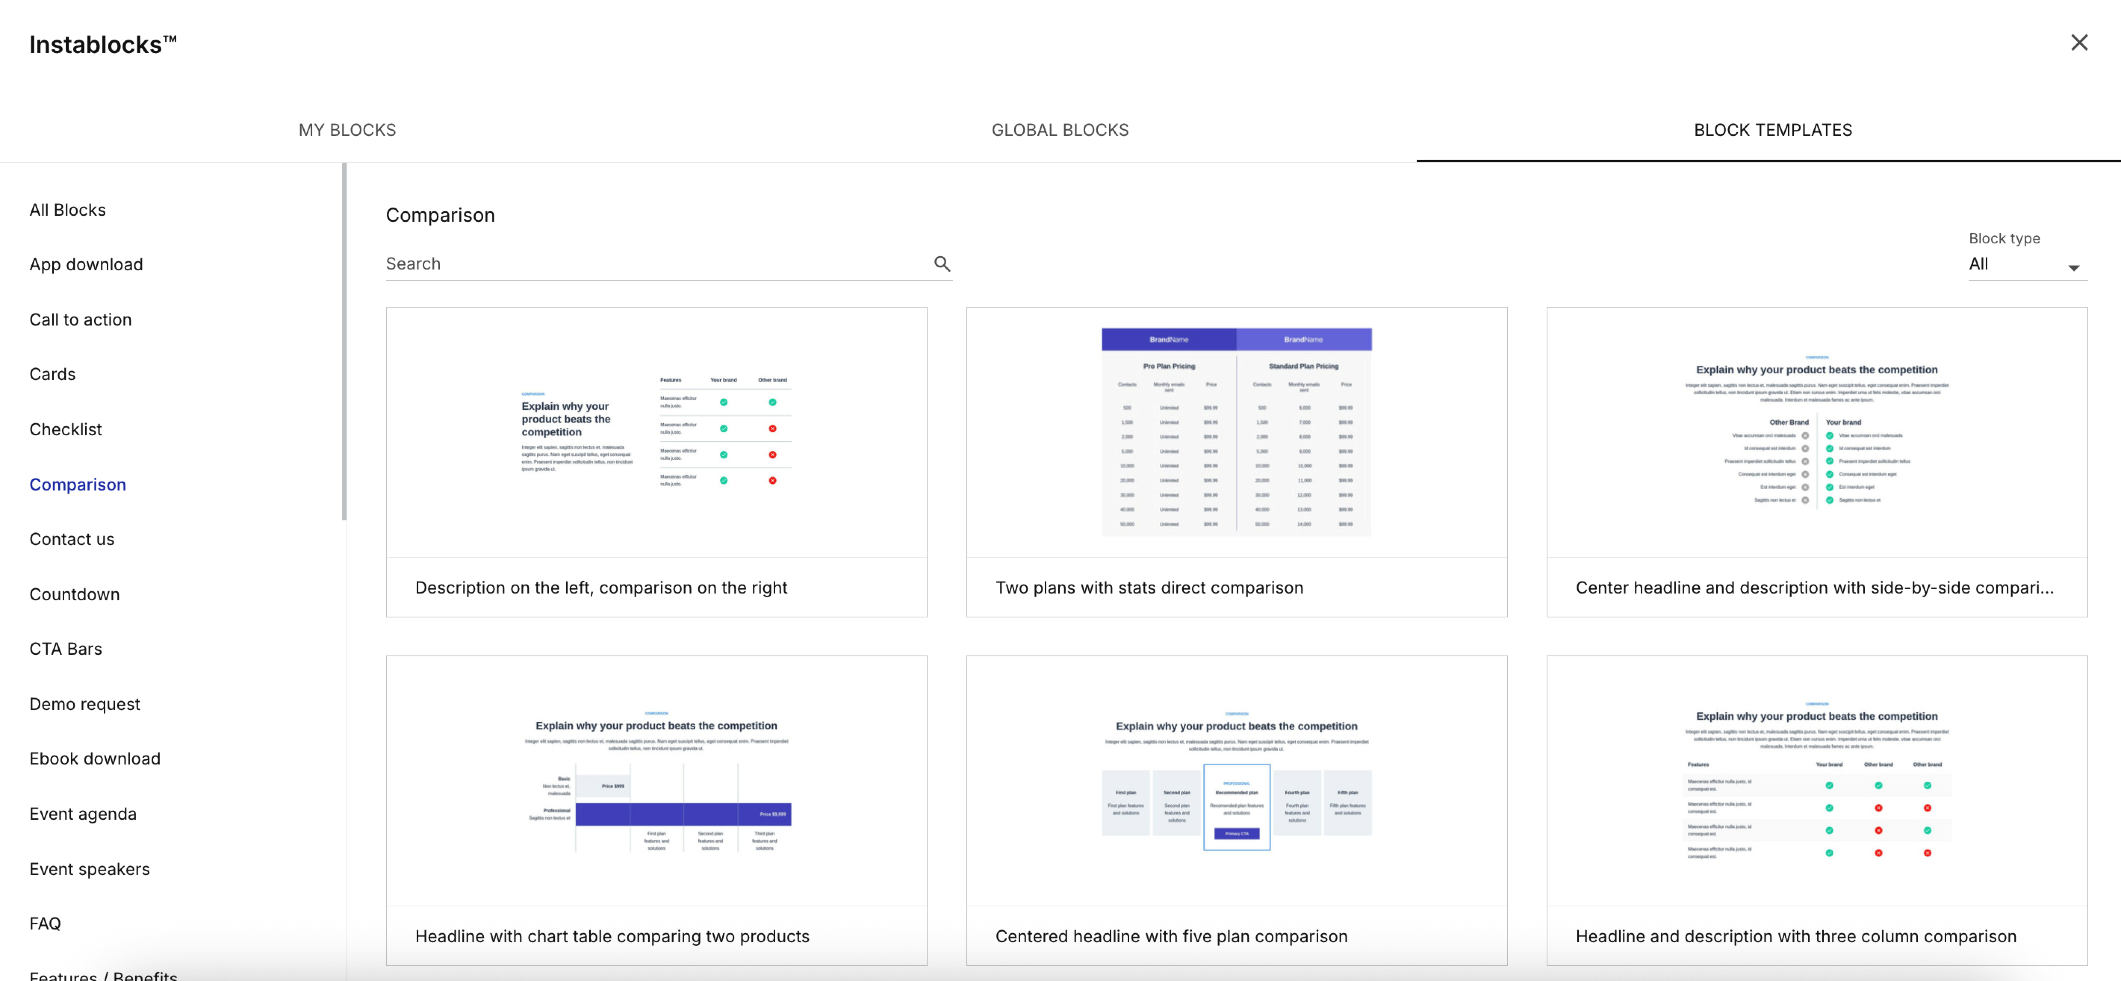Click 'Description on the left, comparison on the right' caption
2121x981 pixels.
click(x=601, y=588)
